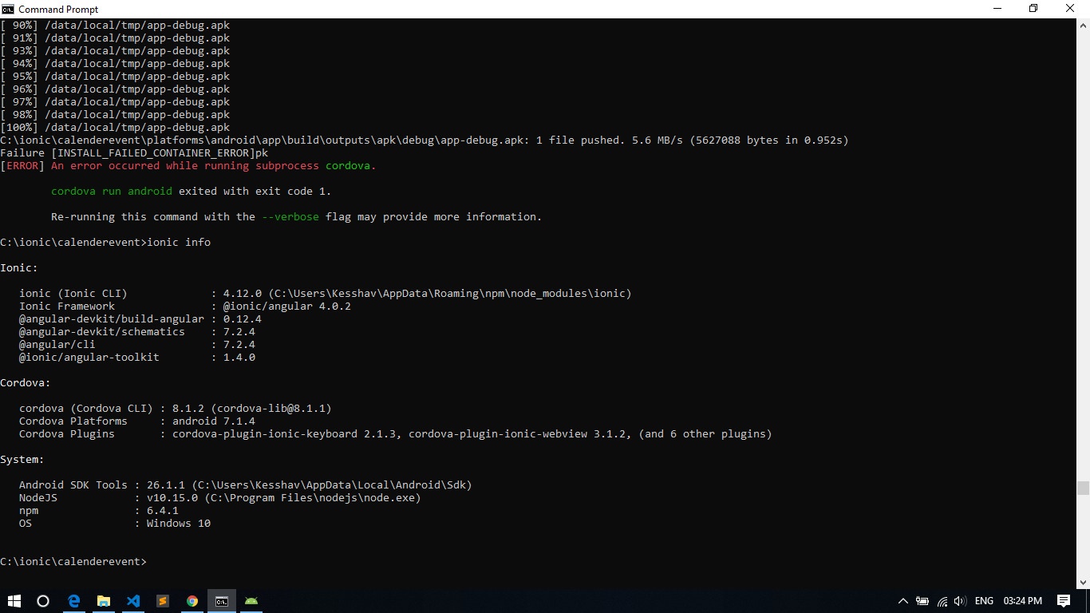
Task: Open the Windows Start menu
Action: [14, 601]
